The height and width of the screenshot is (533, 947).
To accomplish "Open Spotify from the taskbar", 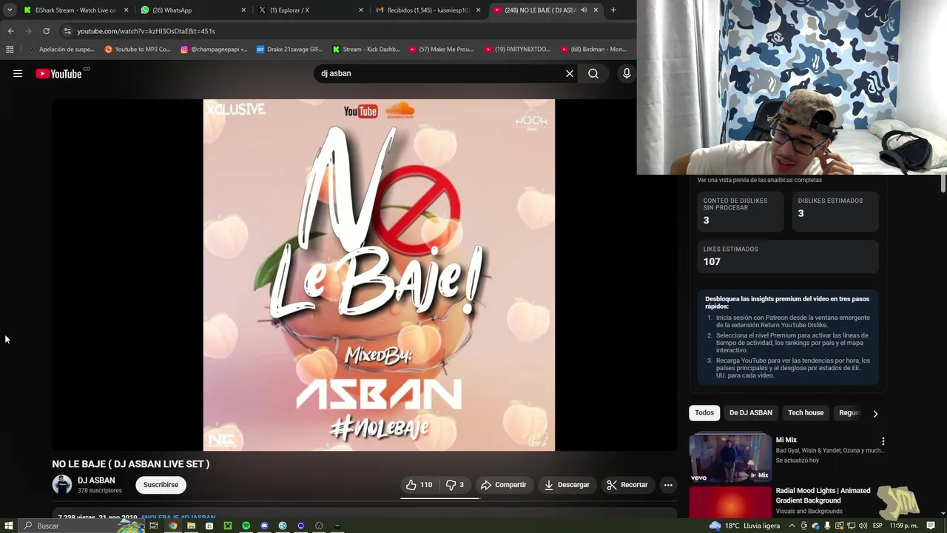I will 246,526.
